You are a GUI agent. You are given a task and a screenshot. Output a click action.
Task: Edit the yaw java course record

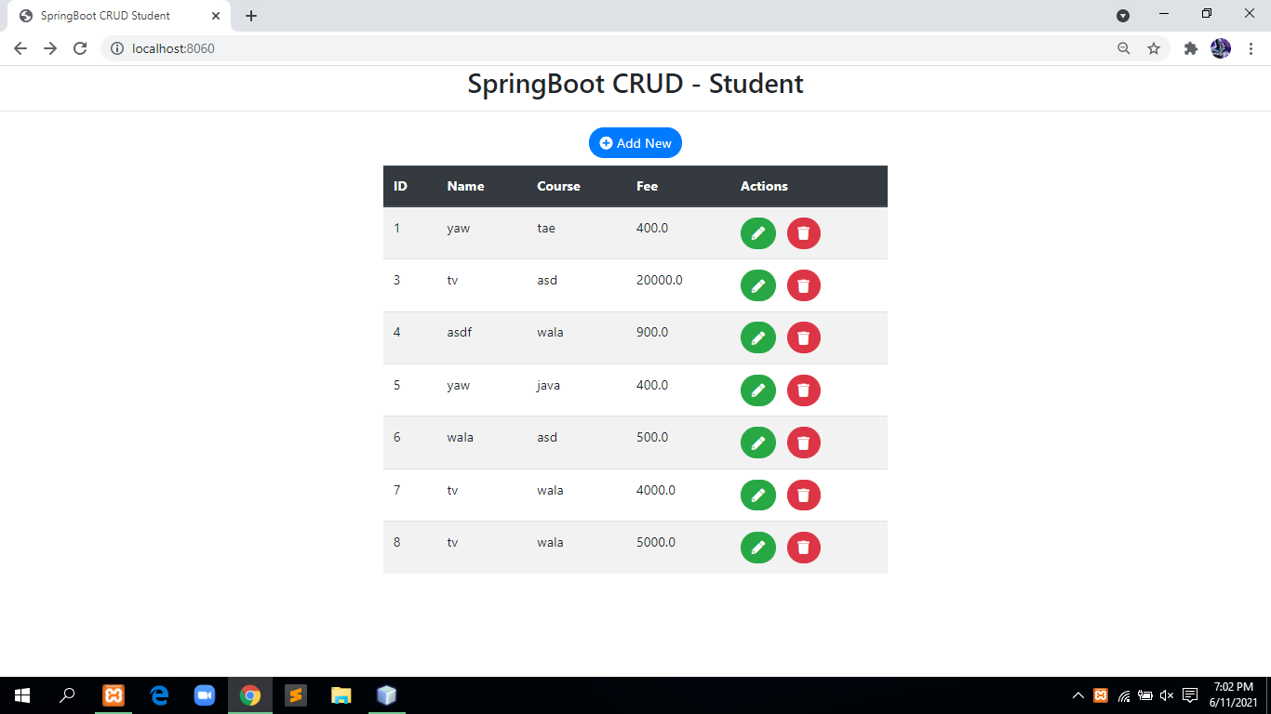[x=757, y=390]
